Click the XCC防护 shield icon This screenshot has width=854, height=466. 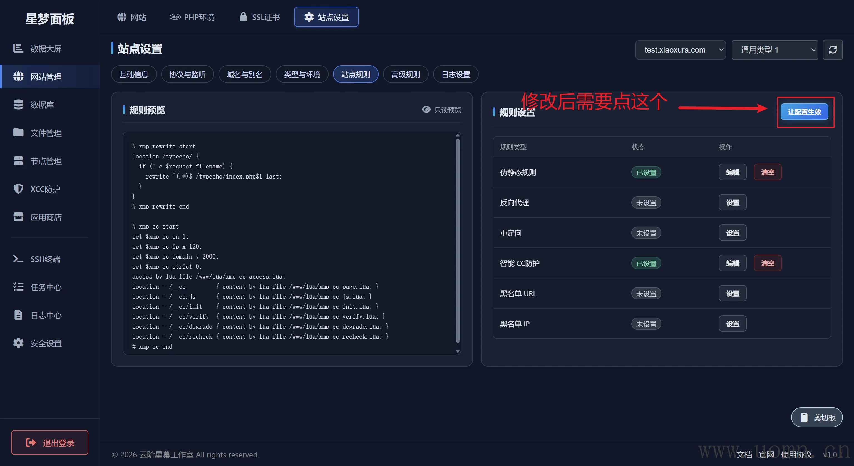[x=18, y=189]
